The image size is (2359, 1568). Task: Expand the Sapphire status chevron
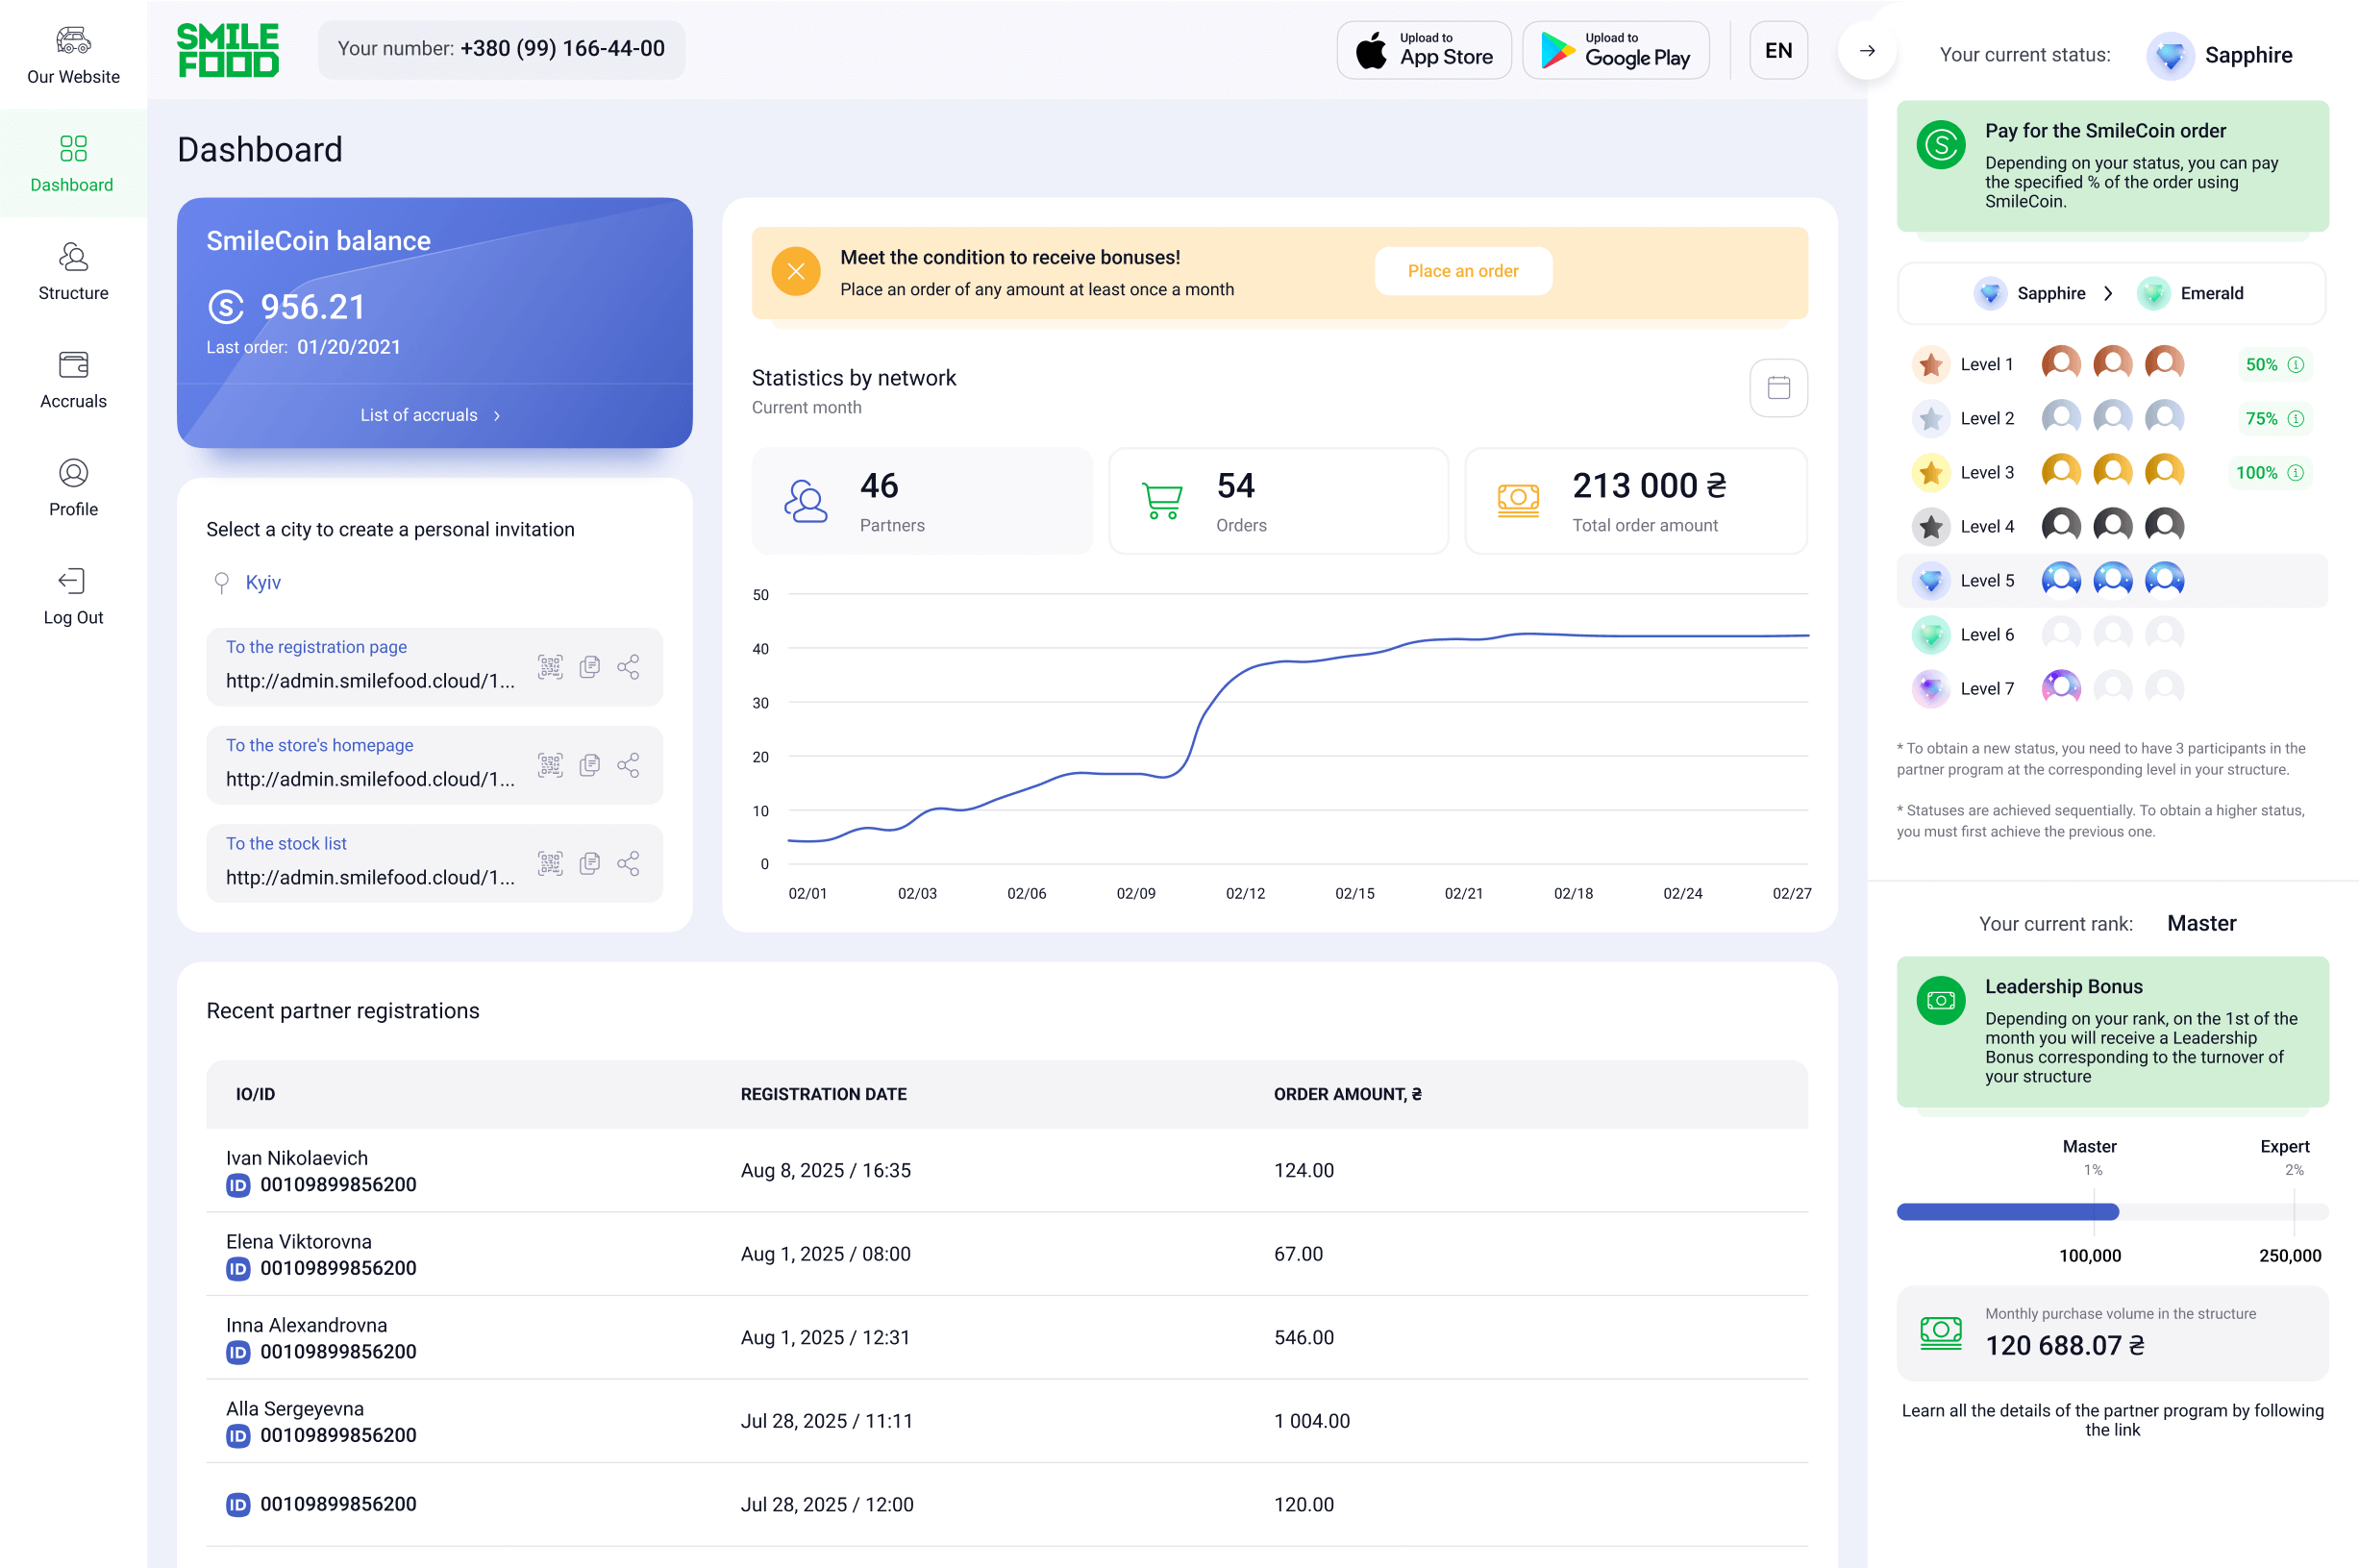[x=2110, y=293]
